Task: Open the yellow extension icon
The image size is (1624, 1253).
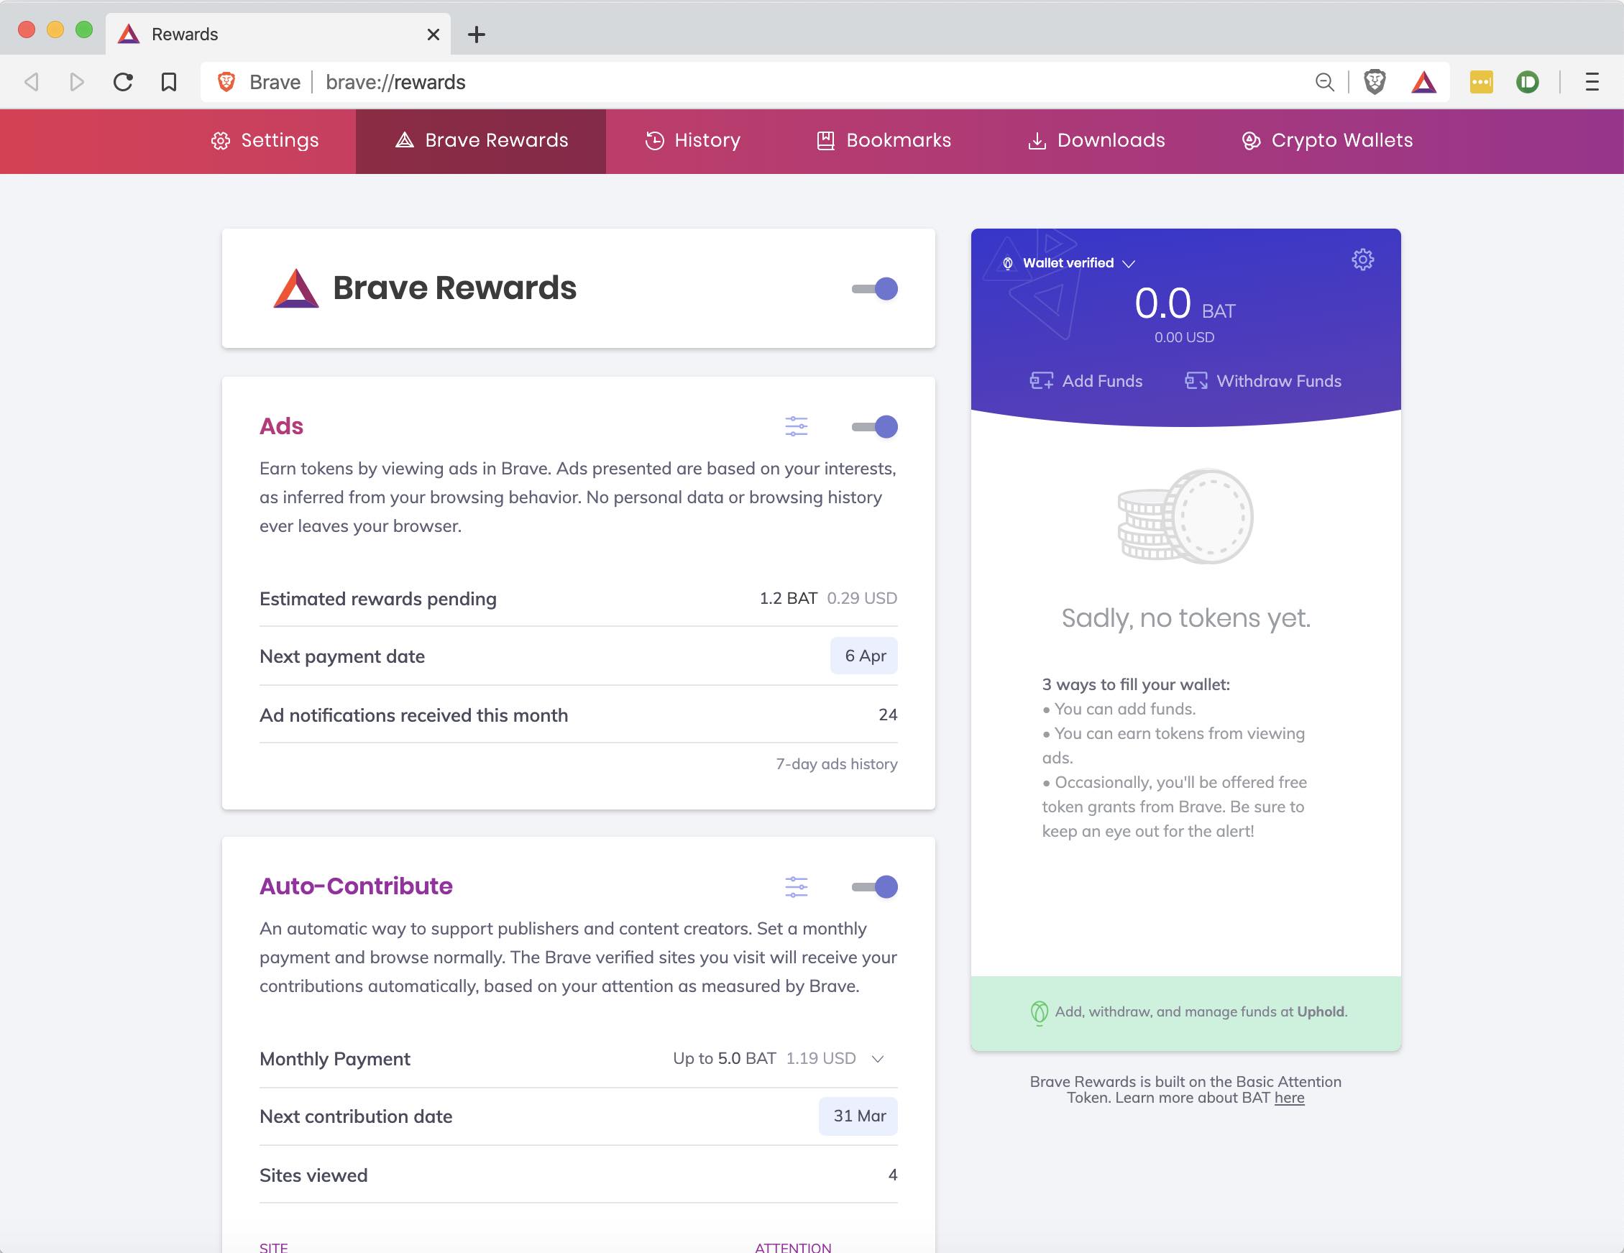Action: click(x=1480, y=82)
